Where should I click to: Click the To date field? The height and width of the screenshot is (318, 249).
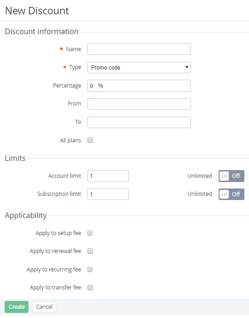(139, 122)
